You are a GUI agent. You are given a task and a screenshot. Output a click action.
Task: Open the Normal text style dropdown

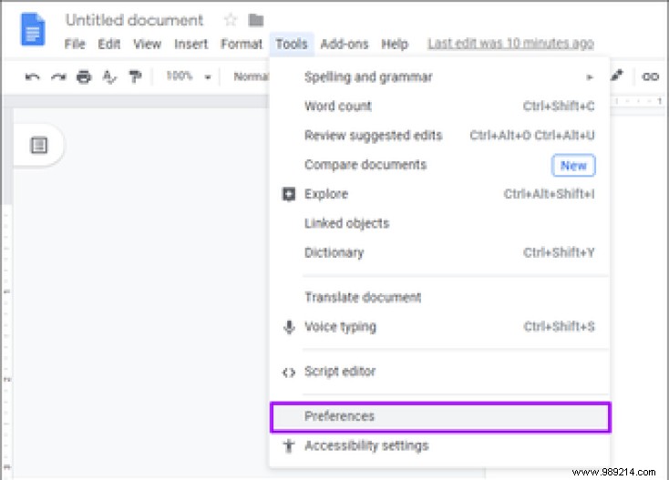(x=251, y=77)
